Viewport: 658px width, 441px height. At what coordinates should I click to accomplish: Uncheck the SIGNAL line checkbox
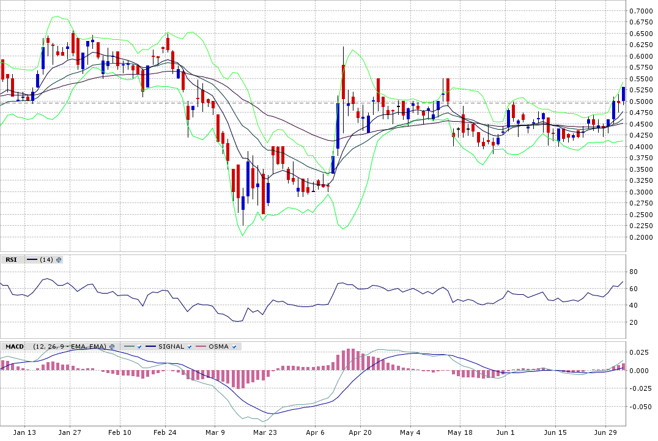coord(190,347)
